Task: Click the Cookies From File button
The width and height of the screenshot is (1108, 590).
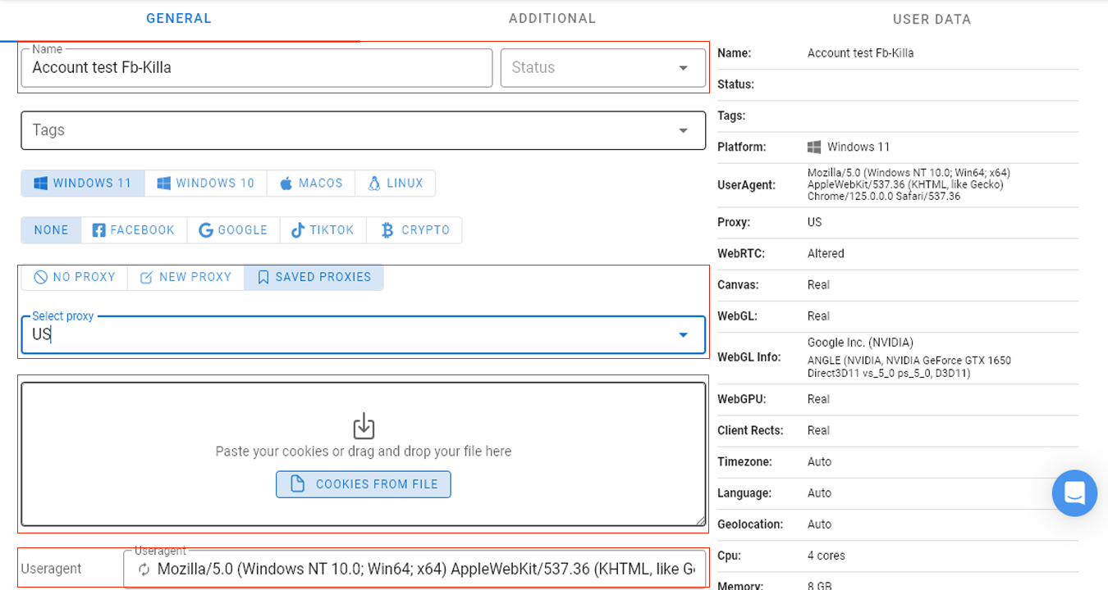Action: tap(364, 484)
